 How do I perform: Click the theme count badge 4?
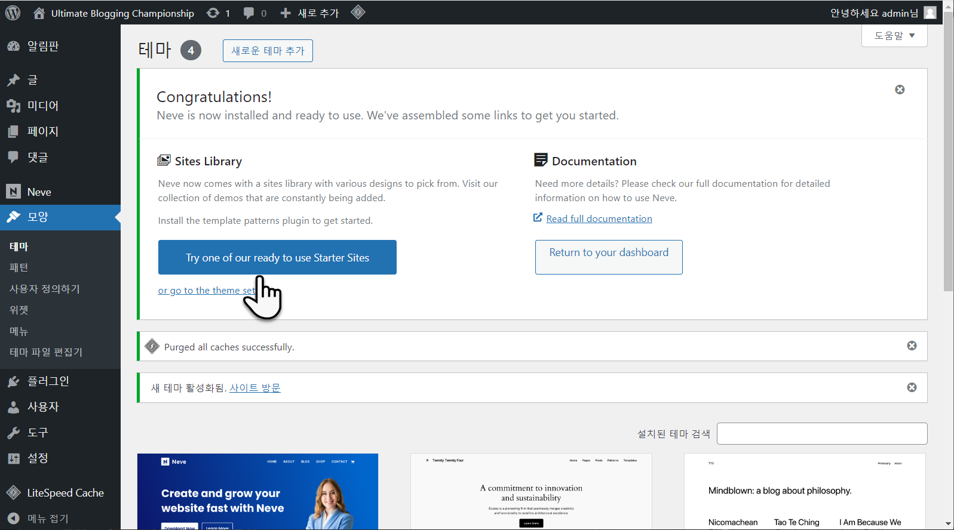coord(191,50)
